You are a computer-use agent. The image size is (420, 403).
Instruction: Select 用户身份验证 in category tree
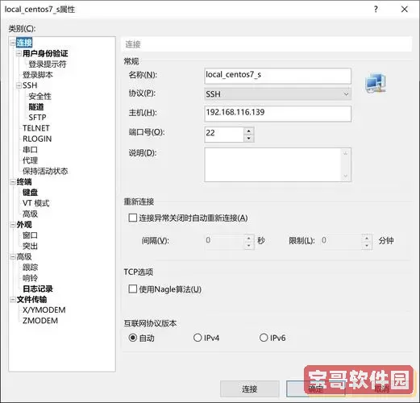click(x=45, y=53)
